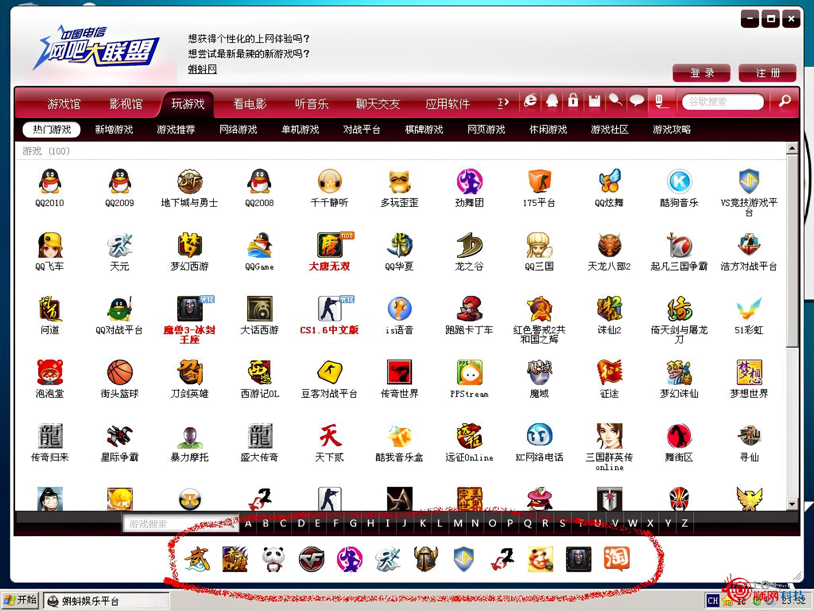Open the 应用软件 tab
The width and height of the screenshot is (814, 611).
click(x=448, y=104)
